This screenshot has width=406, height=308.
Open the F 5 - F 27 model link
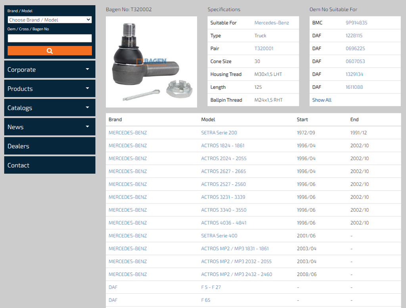click(x=211, y=287)
